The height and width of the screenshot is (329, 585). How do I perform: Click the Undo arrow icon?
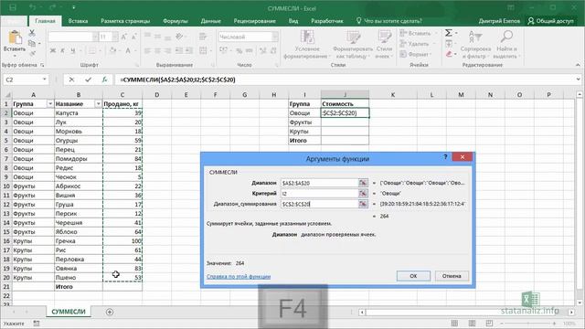(x=33, y=7)
